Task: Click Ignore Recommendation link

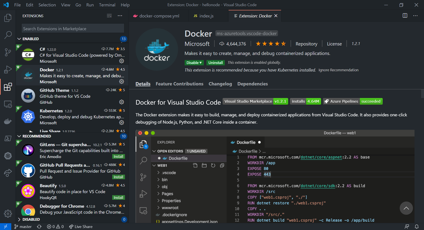Action: coord(338,70)
